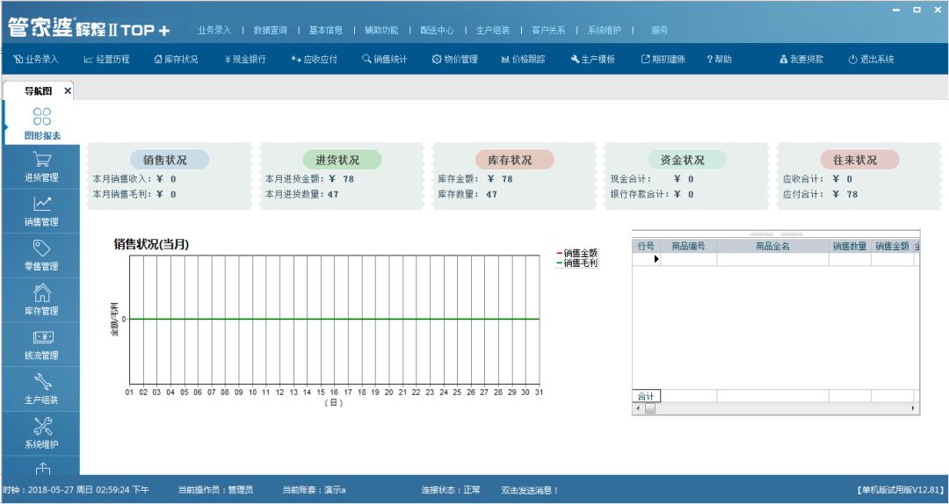Click 退出系统 power button
Screen dimensions: 949x504
pyautogui.click(x=871, y=60)
